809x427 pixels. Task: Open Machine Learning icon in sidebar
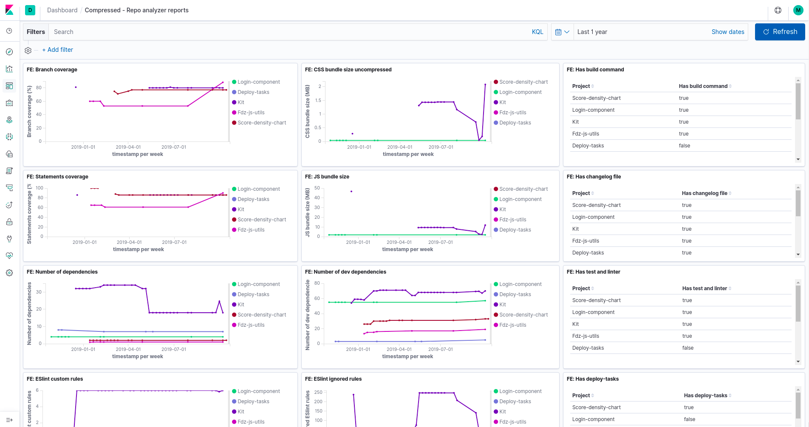coord(9,137)
